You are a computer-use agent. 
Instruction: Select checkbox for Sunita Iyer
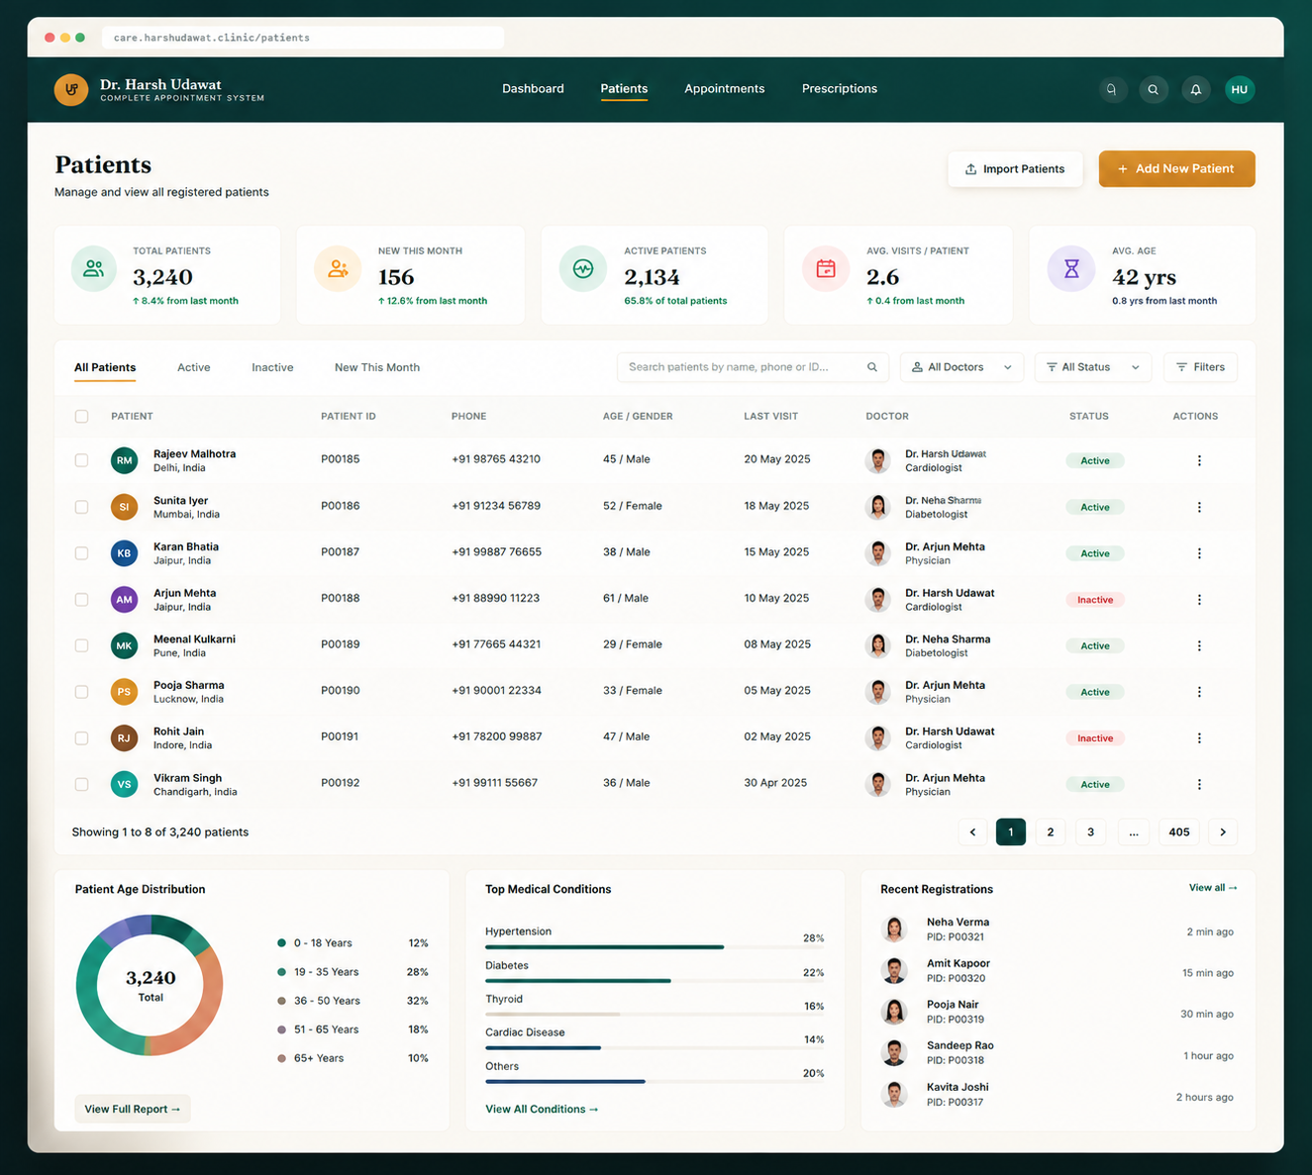click(81, 507)
